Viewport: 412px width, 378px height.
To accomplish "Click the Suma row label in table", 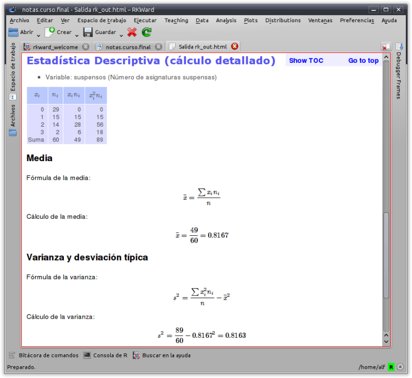I will 36,140.
